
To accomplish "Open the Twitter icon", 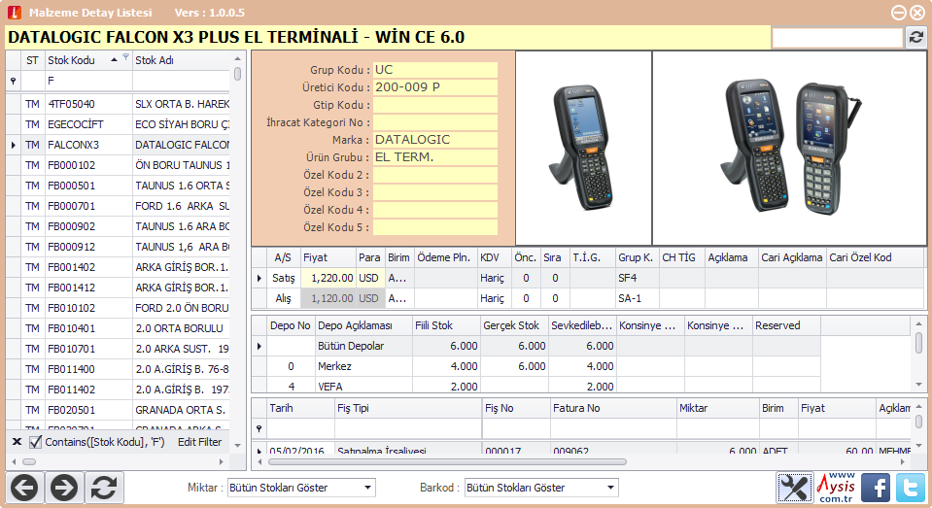I will [911, 488].
